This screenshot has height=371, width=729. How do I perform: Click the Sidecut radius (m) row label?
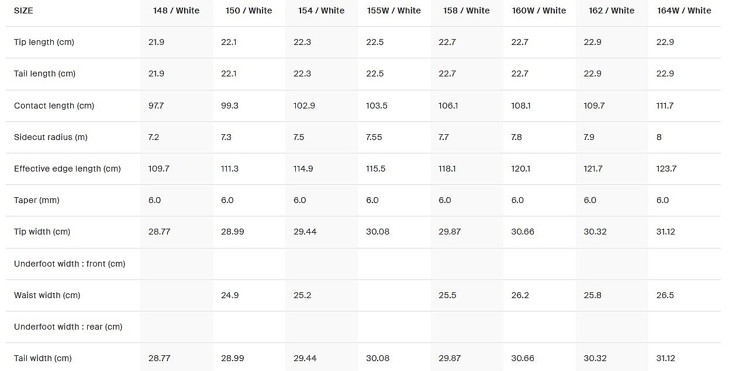coord(50,137)
